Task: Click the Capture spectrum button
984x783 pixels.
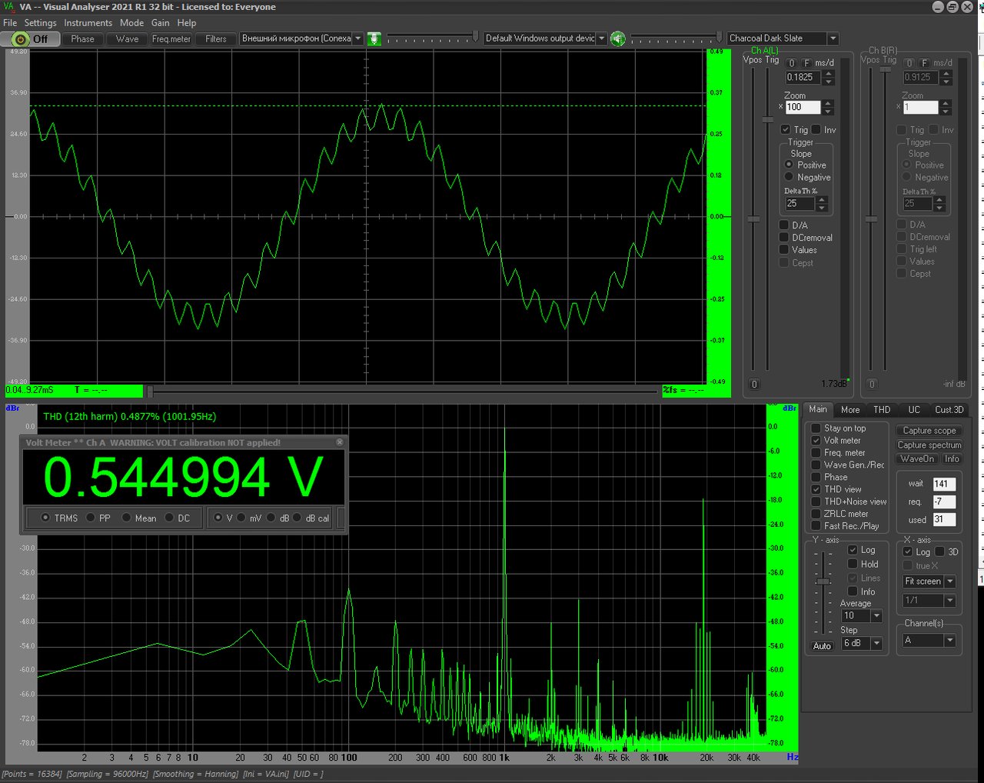Action: coord(929,445)
